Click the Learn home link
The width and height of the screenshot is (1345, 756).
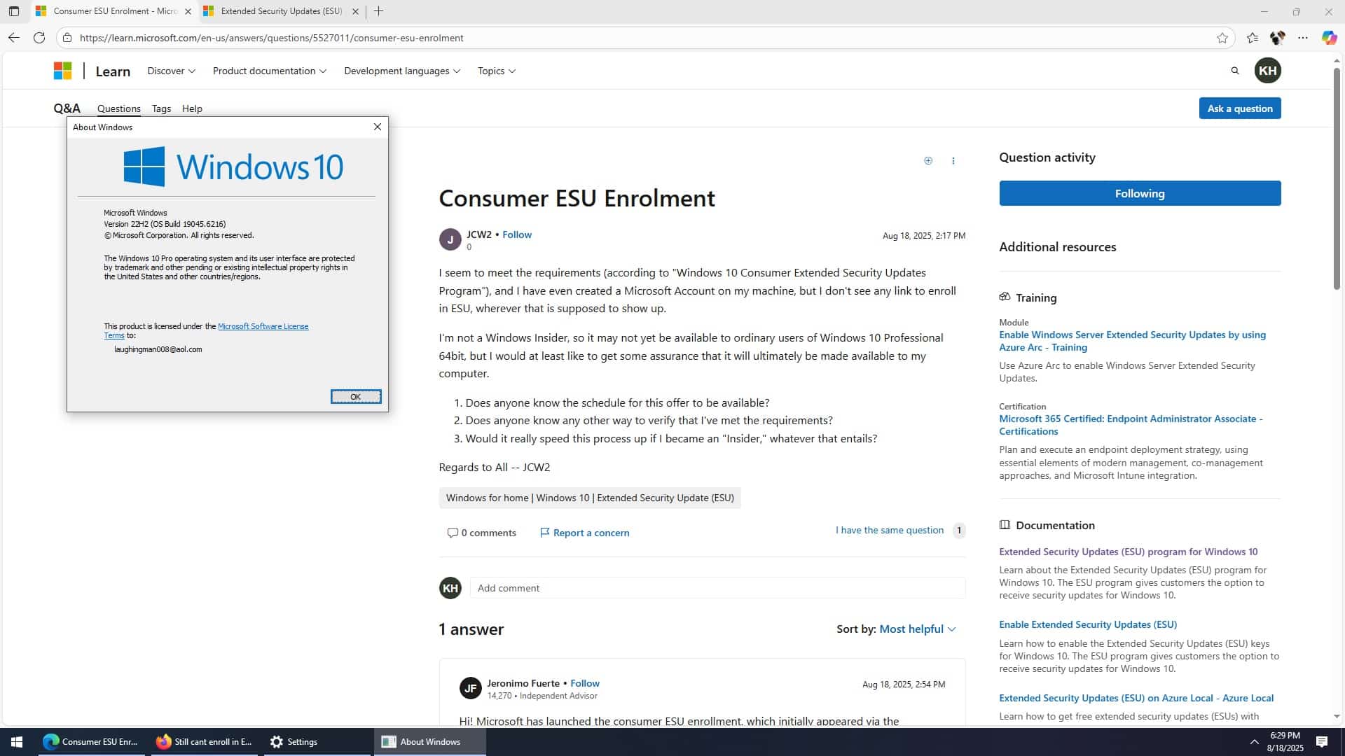pyautogui.click(x=113, y=71)
